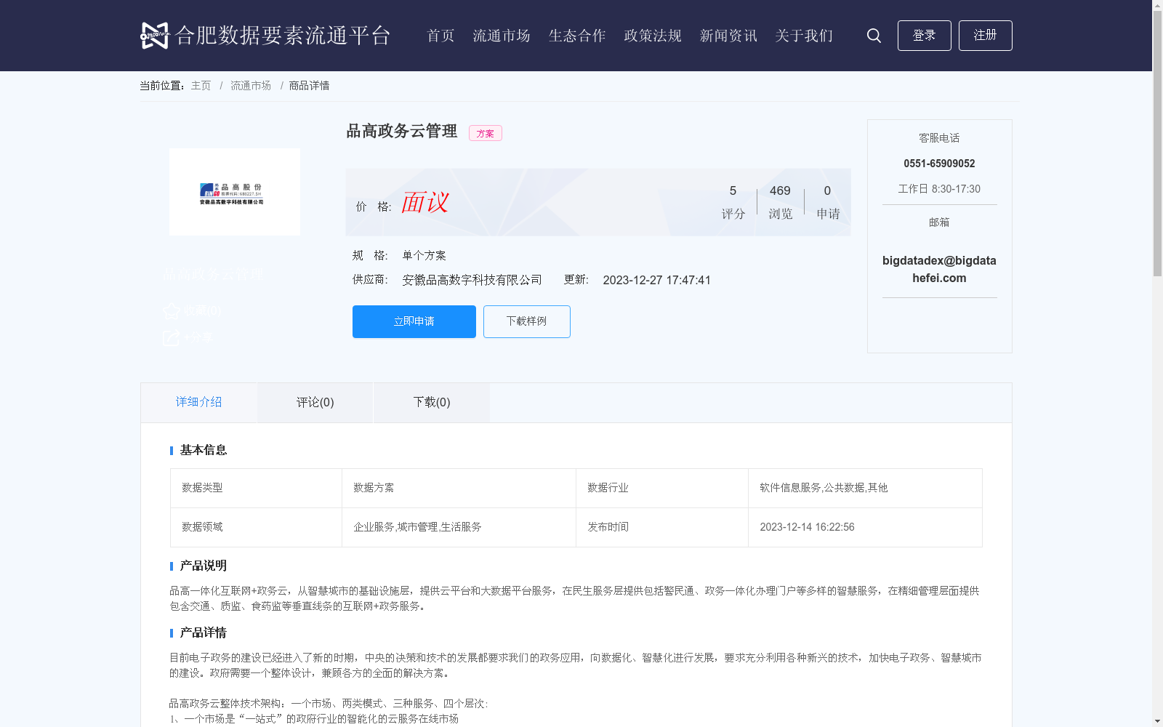This screenshot has width=1163, height=727.
Task: Click the 数据类型 table label cell
Action: pyautogui.click(x=256, y=488)
